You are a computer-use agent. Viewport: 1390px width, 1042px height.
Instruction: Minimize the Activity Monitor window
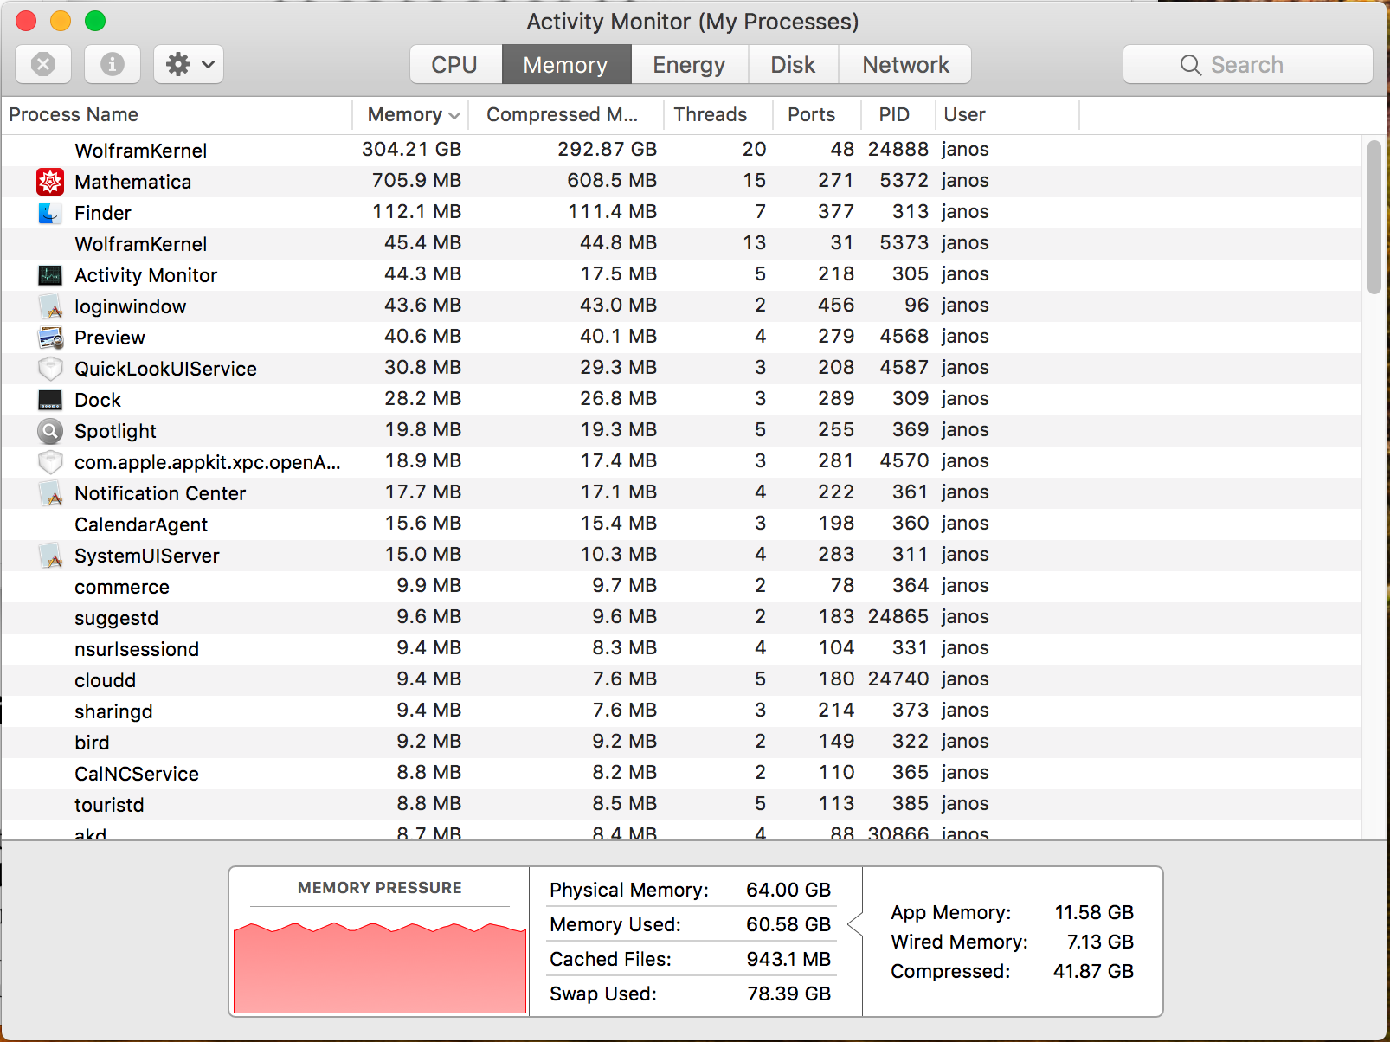(61, 21)
